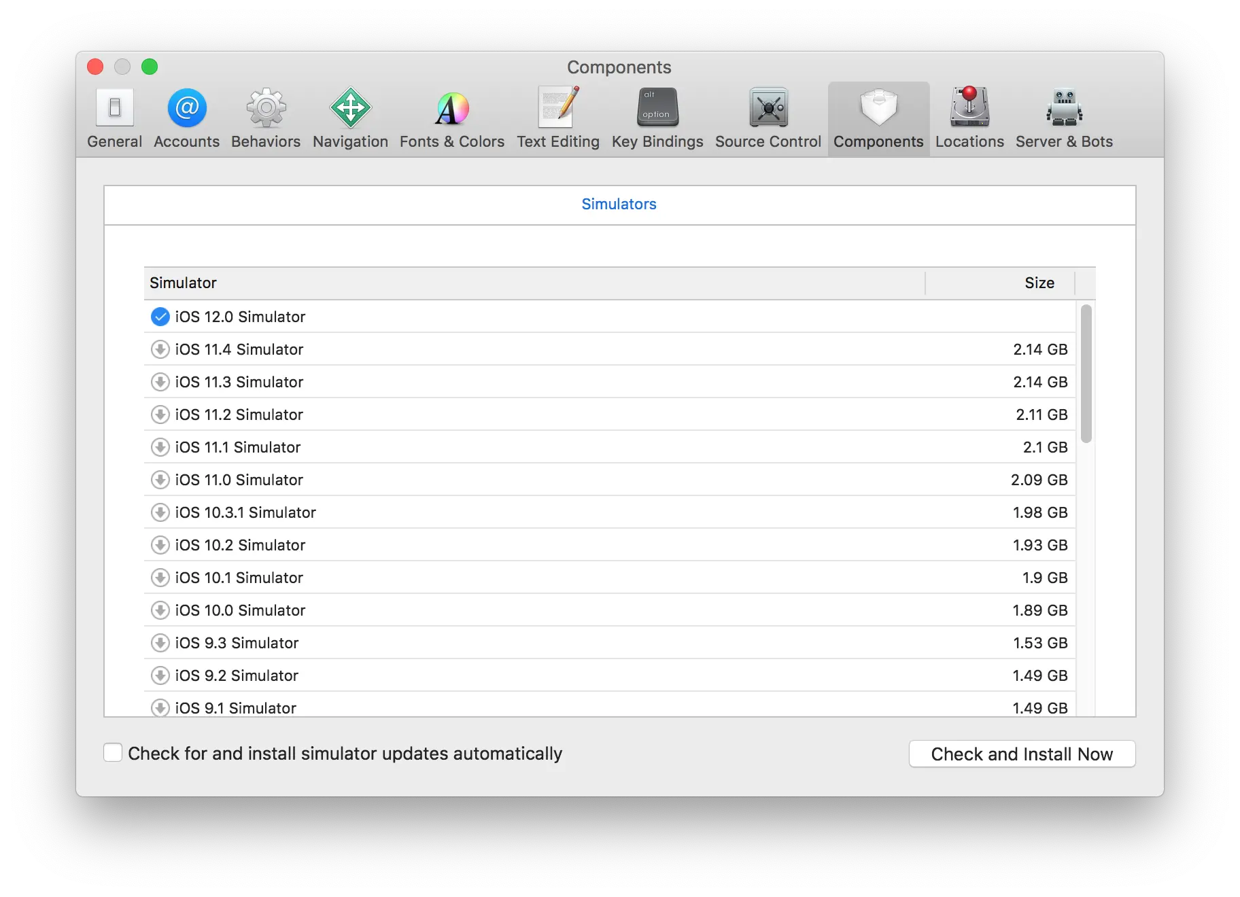Zoom the window with the green button
1240x897 pixels.
point(150,67)
